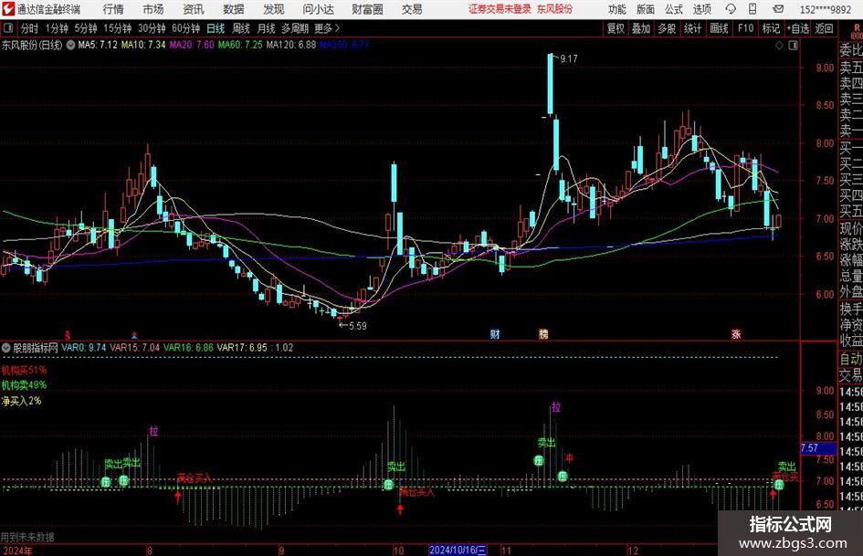Click the red buy arrow in October
This screenshot has height=556, width=863.
(x=400, y=509)
